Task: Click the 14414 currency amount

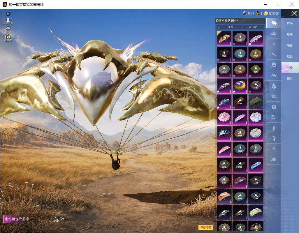Action: (251, 13)
